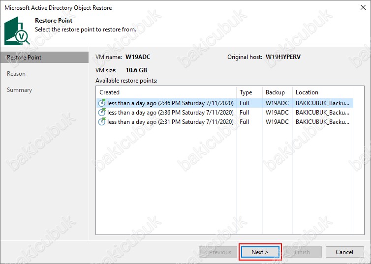The height and width of the screenshot is (264, 371).
Task: Click the 2:46 PM restore point icon
Action: coord(102,103)
